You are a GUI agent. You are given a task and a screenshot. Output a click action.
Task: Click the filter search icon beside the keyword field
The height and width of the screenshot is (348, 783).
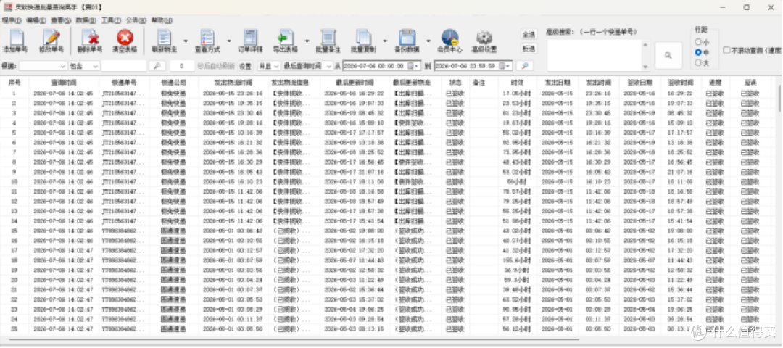[x=157, y=66]
